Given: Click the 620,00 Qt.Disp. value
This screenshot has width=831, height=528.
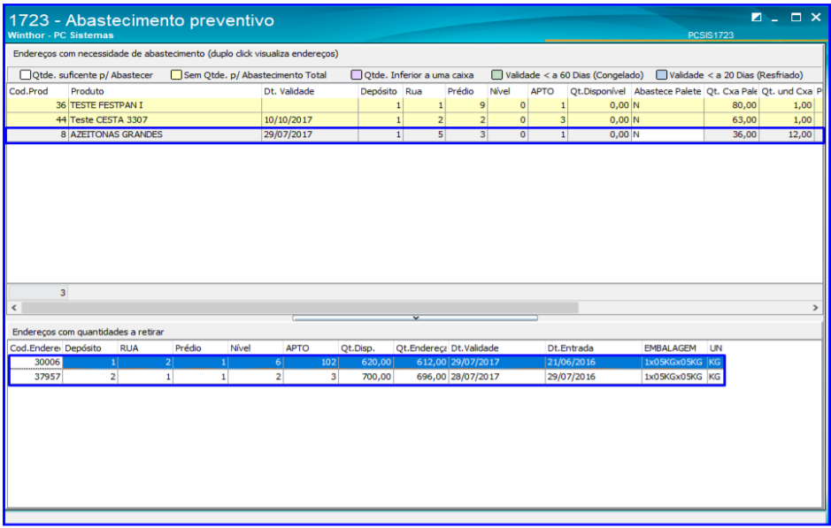Looking at the screenshot, I should (x=365, y=363).
